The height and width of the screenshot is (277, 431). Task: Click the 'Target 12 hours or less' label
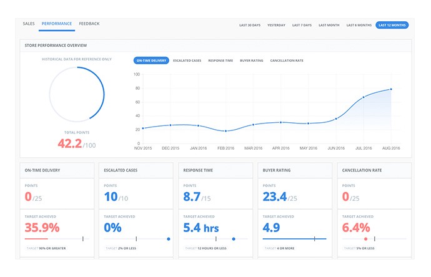pos(206,248)
